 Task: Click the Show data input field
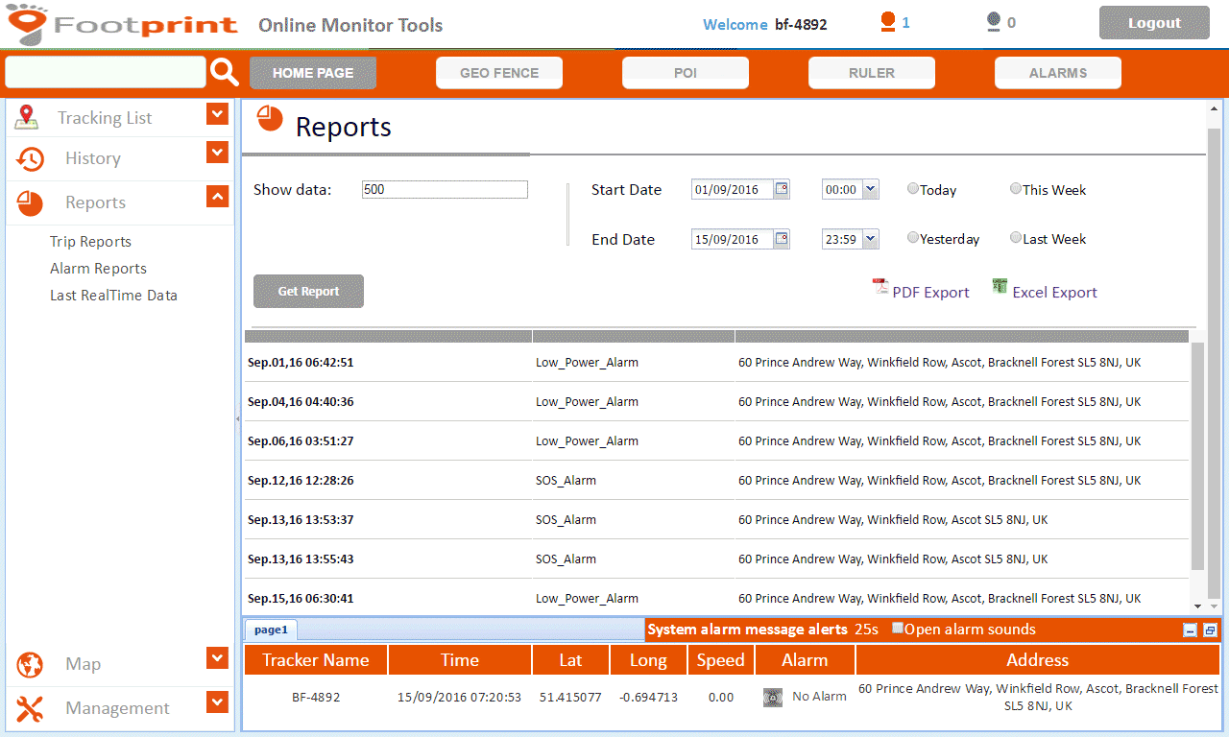445,190
